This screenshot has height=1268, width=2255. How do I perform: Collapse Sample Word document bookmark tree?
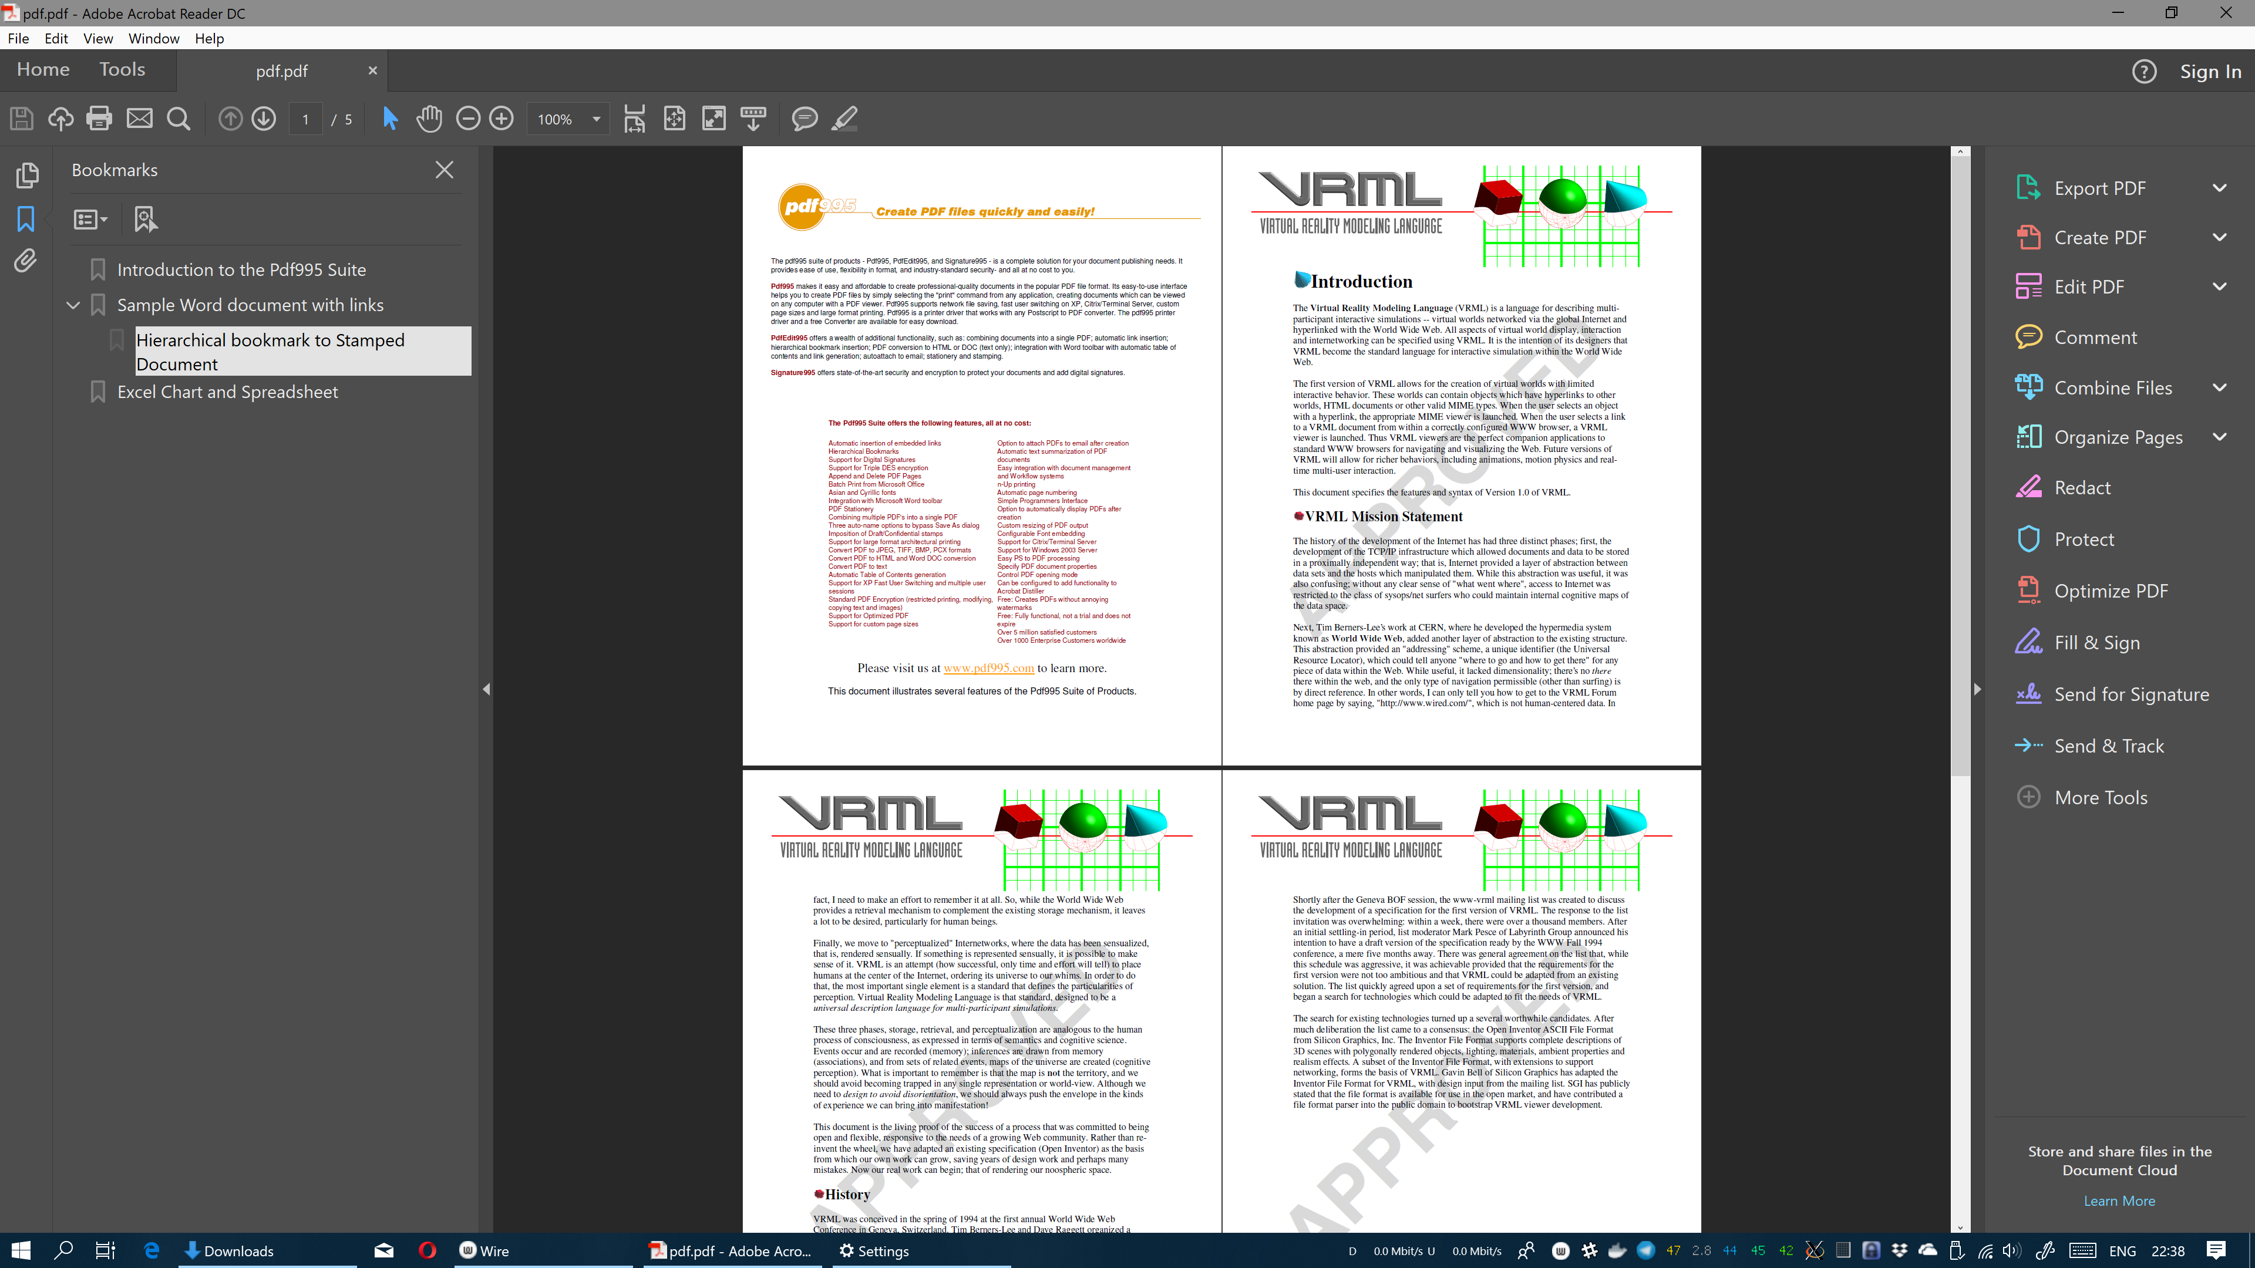pos(73,305)
